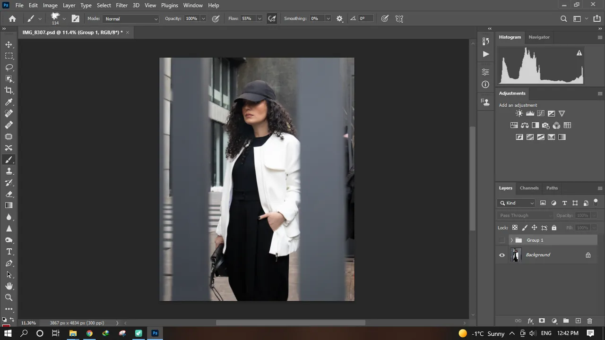Add a Levels adjustment
This screenshot has width=605, height=340.
click(530, 113)
